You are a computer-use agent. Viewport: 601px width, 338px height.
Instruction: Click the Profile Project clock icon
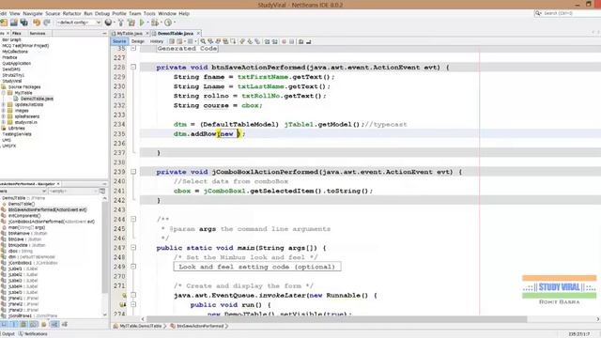click(x=168, y=23)
